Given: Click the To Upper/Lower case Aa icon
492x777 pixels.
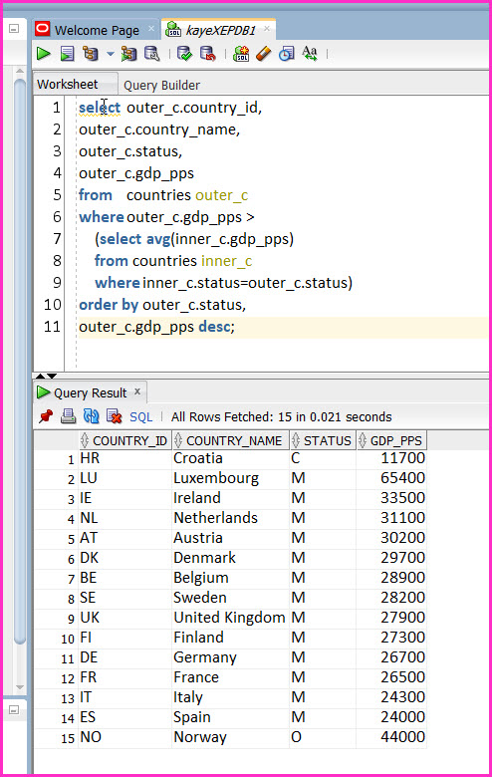Looking at the screenshot, I should 310,53.
